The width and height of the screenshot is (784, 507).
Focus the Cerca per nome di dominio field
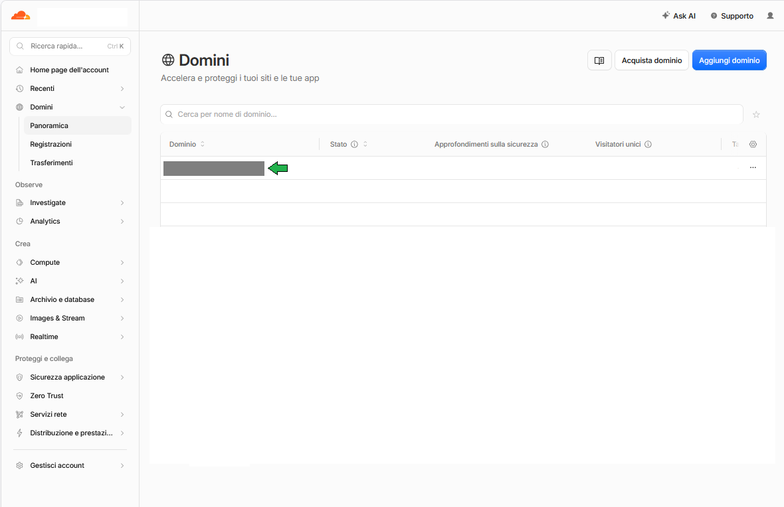click(452, 114)
